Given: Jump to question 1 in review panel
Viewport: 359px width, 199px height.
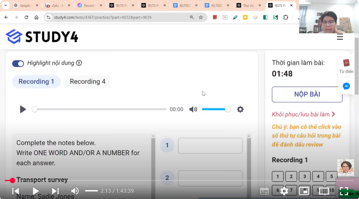Looking at the screenshot, I should tap(278, 177).
